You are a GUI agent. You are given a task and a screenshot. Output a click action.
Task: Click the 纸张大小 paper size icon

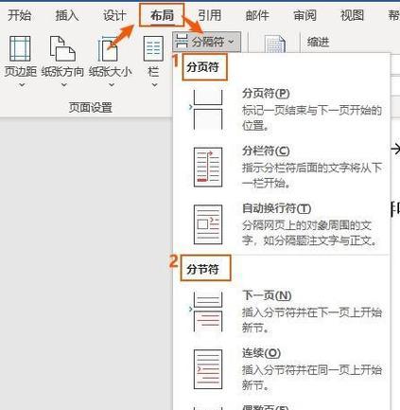point(108,49)
